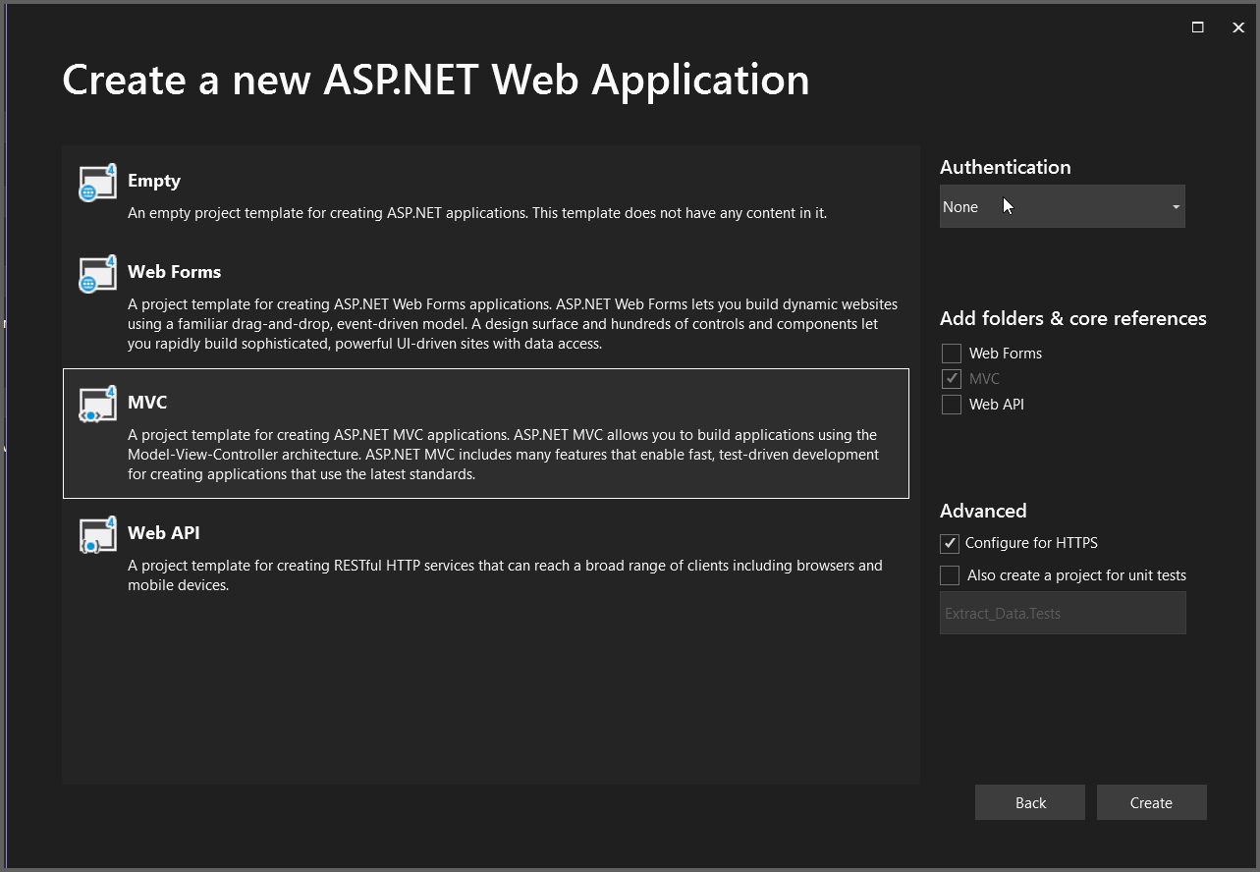Check the Web Forms folders checkbox

951,354
